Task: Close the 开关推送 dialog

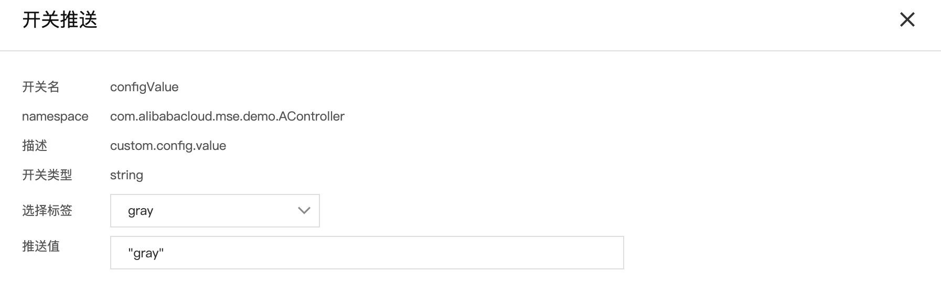Action: point(907,20)
